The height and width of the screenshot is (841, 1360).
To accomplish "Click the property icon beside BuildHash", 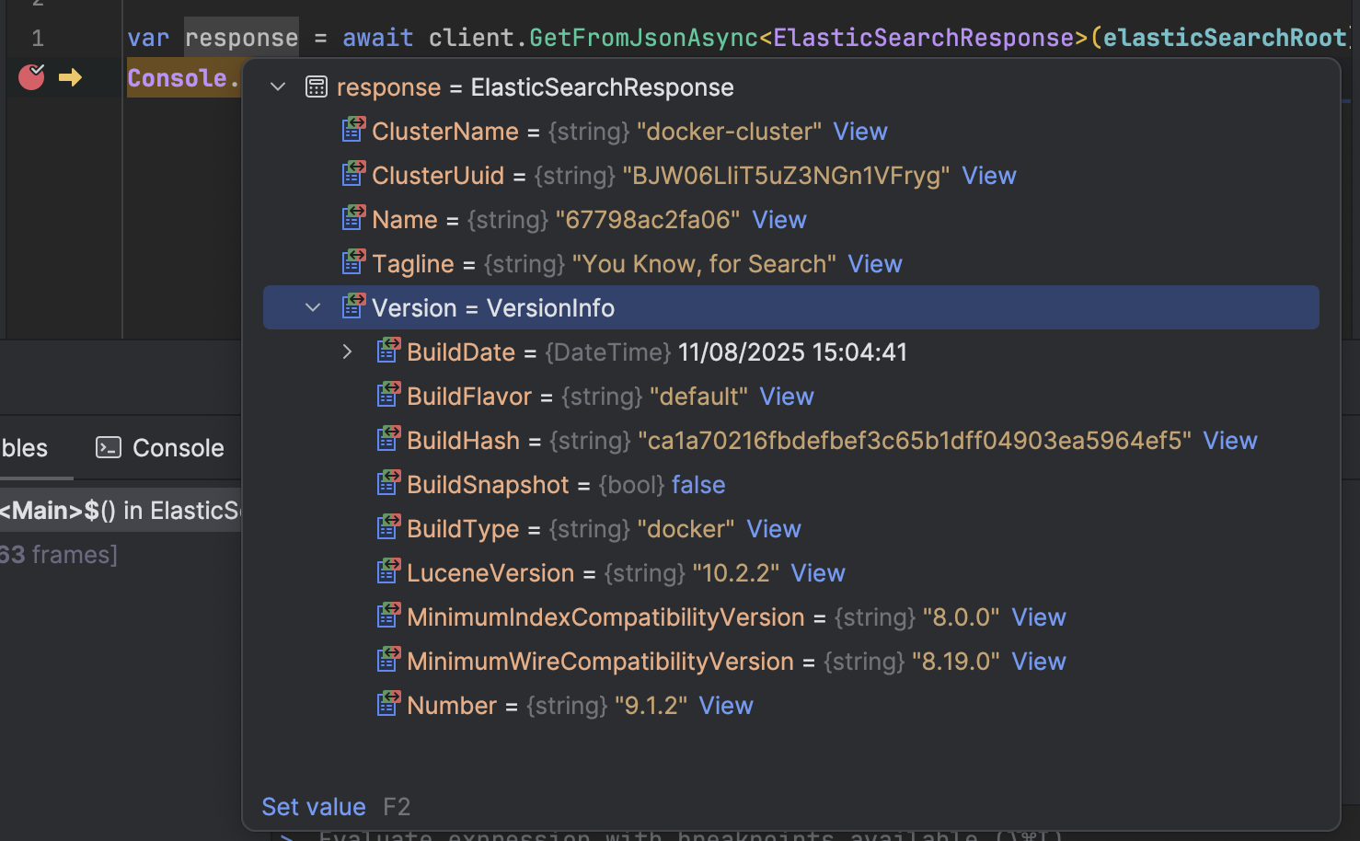I will tap(387, 439).
